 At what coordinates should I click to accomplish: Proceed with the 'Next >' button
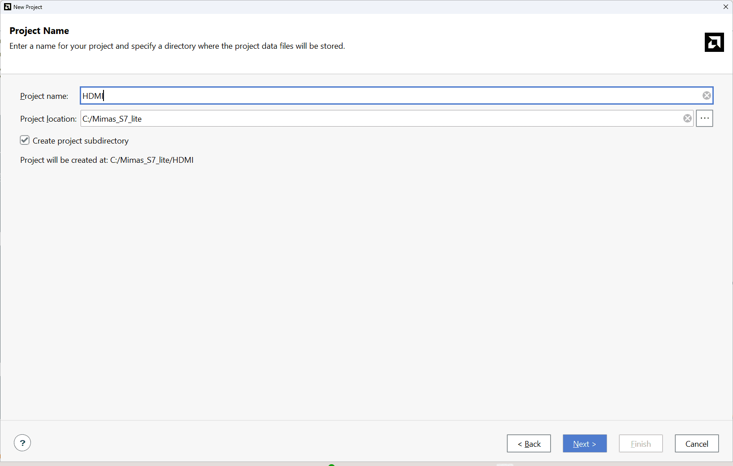point(585,444)
